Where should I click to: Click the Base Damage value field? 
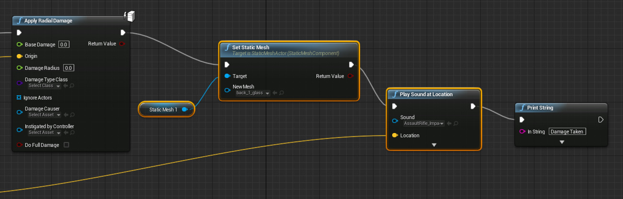tap(64, 44)
